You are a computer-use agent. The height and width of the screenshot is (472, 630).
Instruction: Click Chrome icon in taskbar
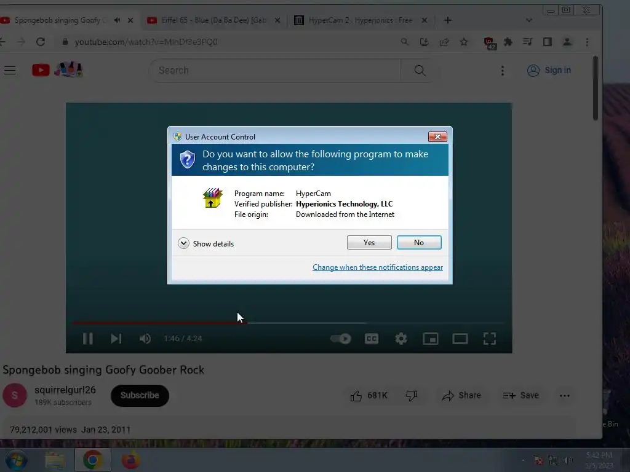point(92,460)
